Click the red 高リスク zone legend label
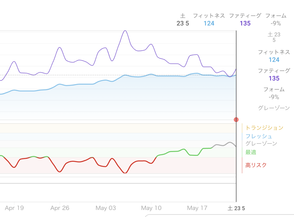This screenshot has width=294, height=217. 256,165
